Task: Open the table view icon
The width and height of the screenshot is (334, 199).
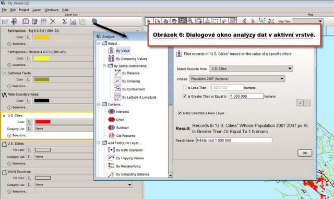Action: [44, 21]
